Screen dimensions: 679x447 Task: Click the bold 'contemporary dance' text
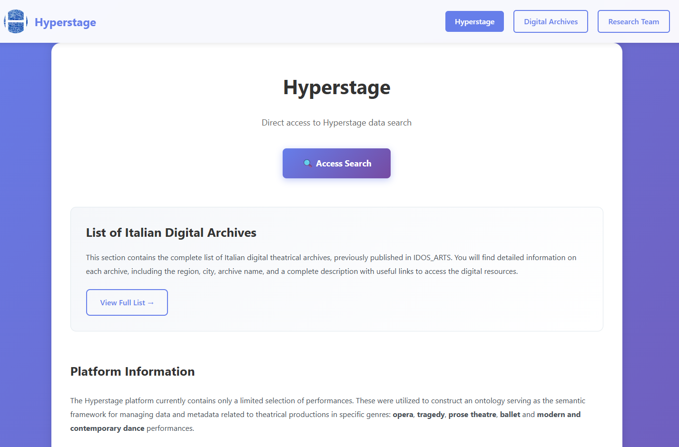(107, 428)
